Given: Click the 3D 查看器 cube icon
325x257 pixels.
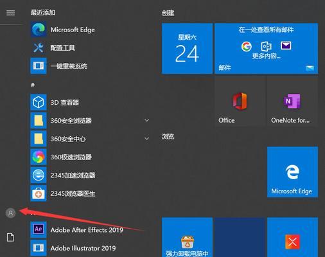Looking at the screenshot, I should coord(39,102).
